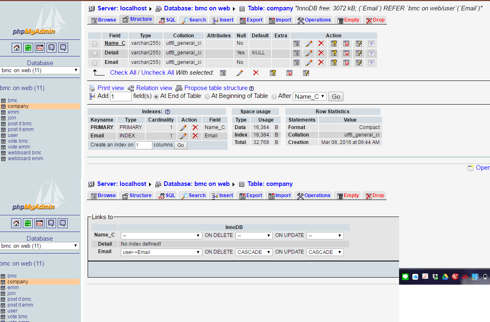This screenshot has width=490, height=322.
Task: Select the 'webboard bmc' table in sidebar
Action: [24, 153]
